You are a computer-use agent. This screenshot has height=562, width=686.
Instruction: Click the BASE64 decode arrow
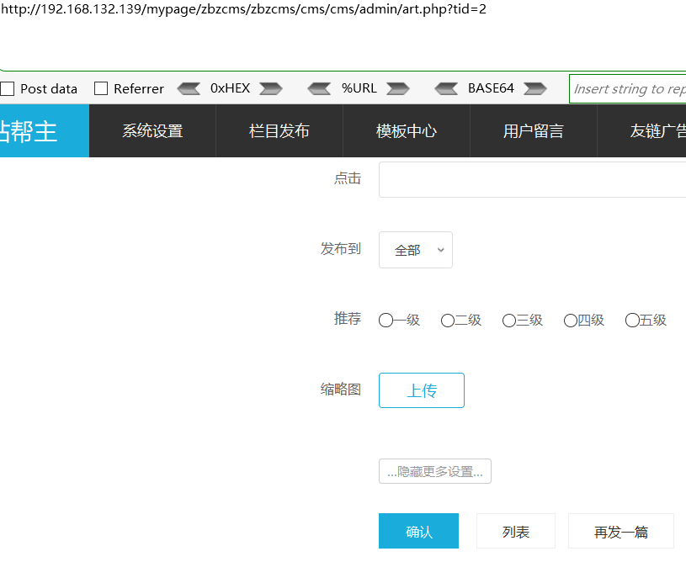pos(446,88)
